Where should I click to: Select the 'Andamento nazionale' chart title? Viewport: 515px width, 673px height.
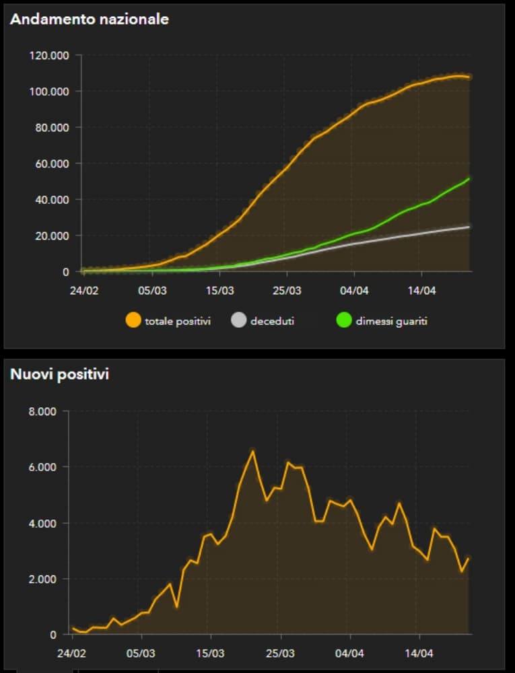point(89,20)
